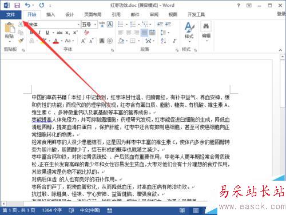Click the Shrink Font icon

coord(92,41)
